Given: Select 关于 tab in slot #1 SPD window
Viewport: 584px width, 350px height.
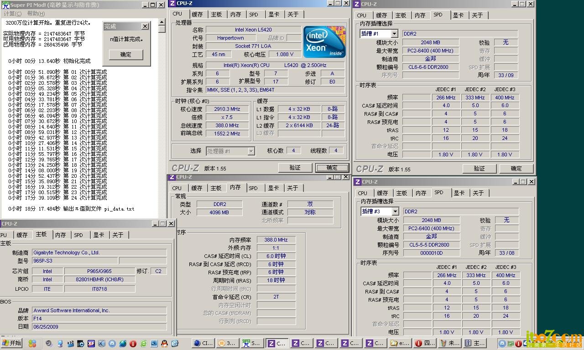Looking at the screenshot, I should pyautogui.click(x=477, y=15).
